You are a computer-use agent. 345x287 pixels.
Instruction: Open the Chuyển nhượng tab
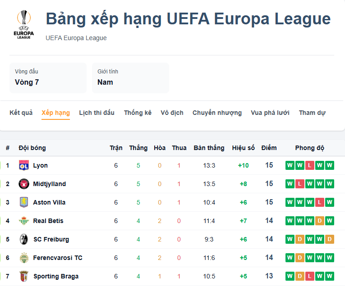tap(217, 113)
